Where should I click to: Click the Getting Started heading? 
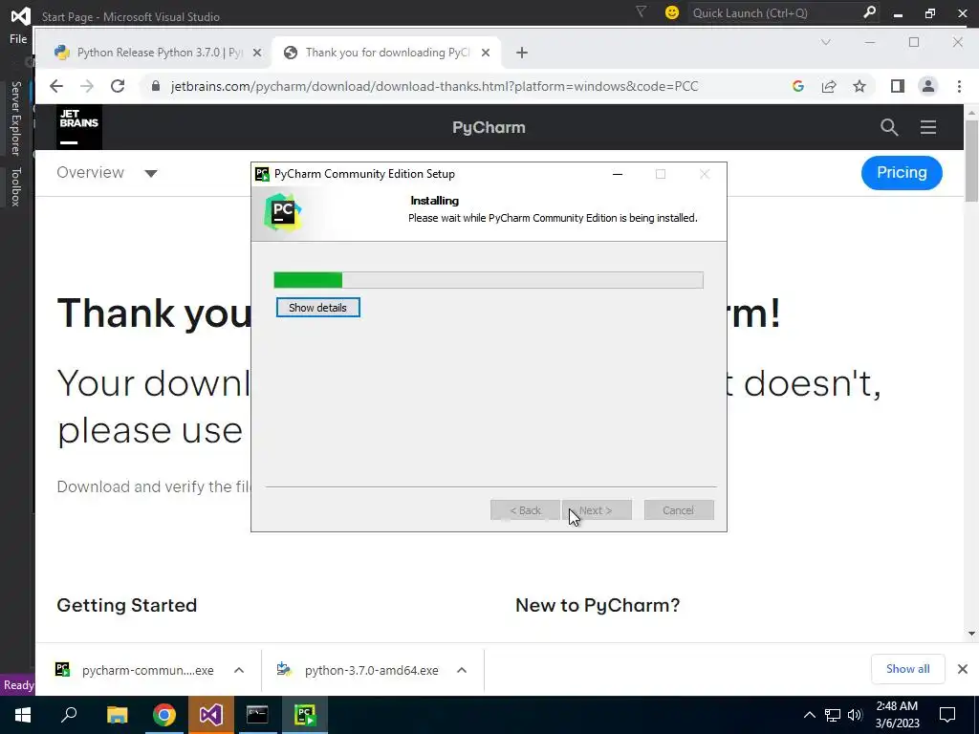point(127,605)
